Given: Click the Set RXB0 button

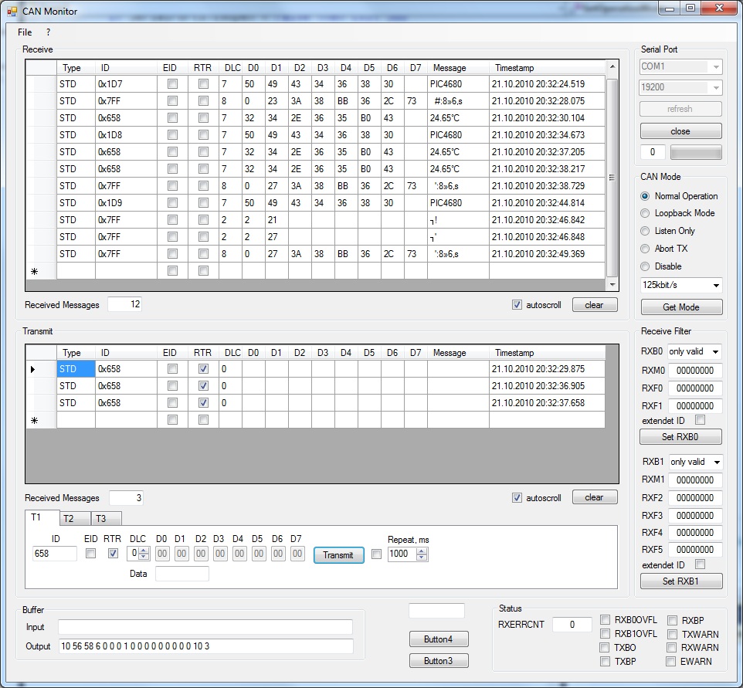Looking at the screenshot, I should click(680, 437).
